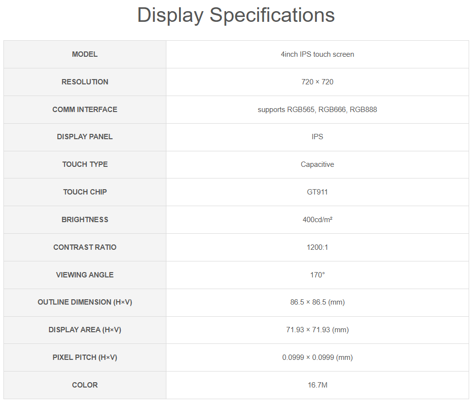Screen dimensions: 473x405
Task: Click the TOUCH CHIP label
Action: pos(85,192)
